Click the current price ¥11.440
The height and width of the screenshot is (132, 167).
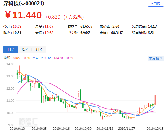23,15
